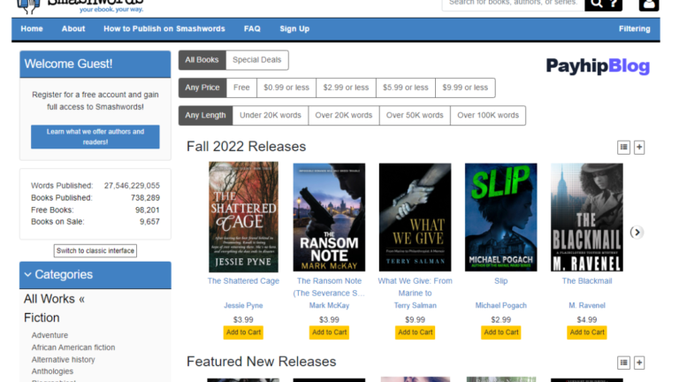Filter price to $0.99 or less

click(286, 88)
